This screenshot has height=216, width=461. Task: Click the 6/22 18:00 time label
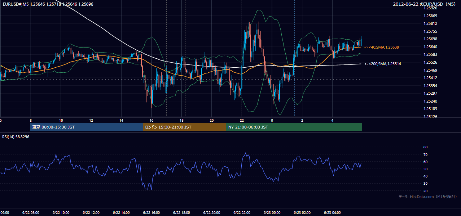point(181,212)
